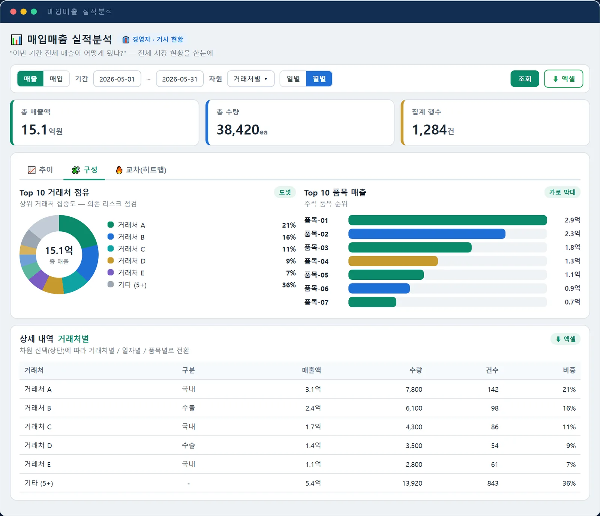
Task: Click the 수출 cell in the 거래처 B row
Action: [x=188, y=408]
